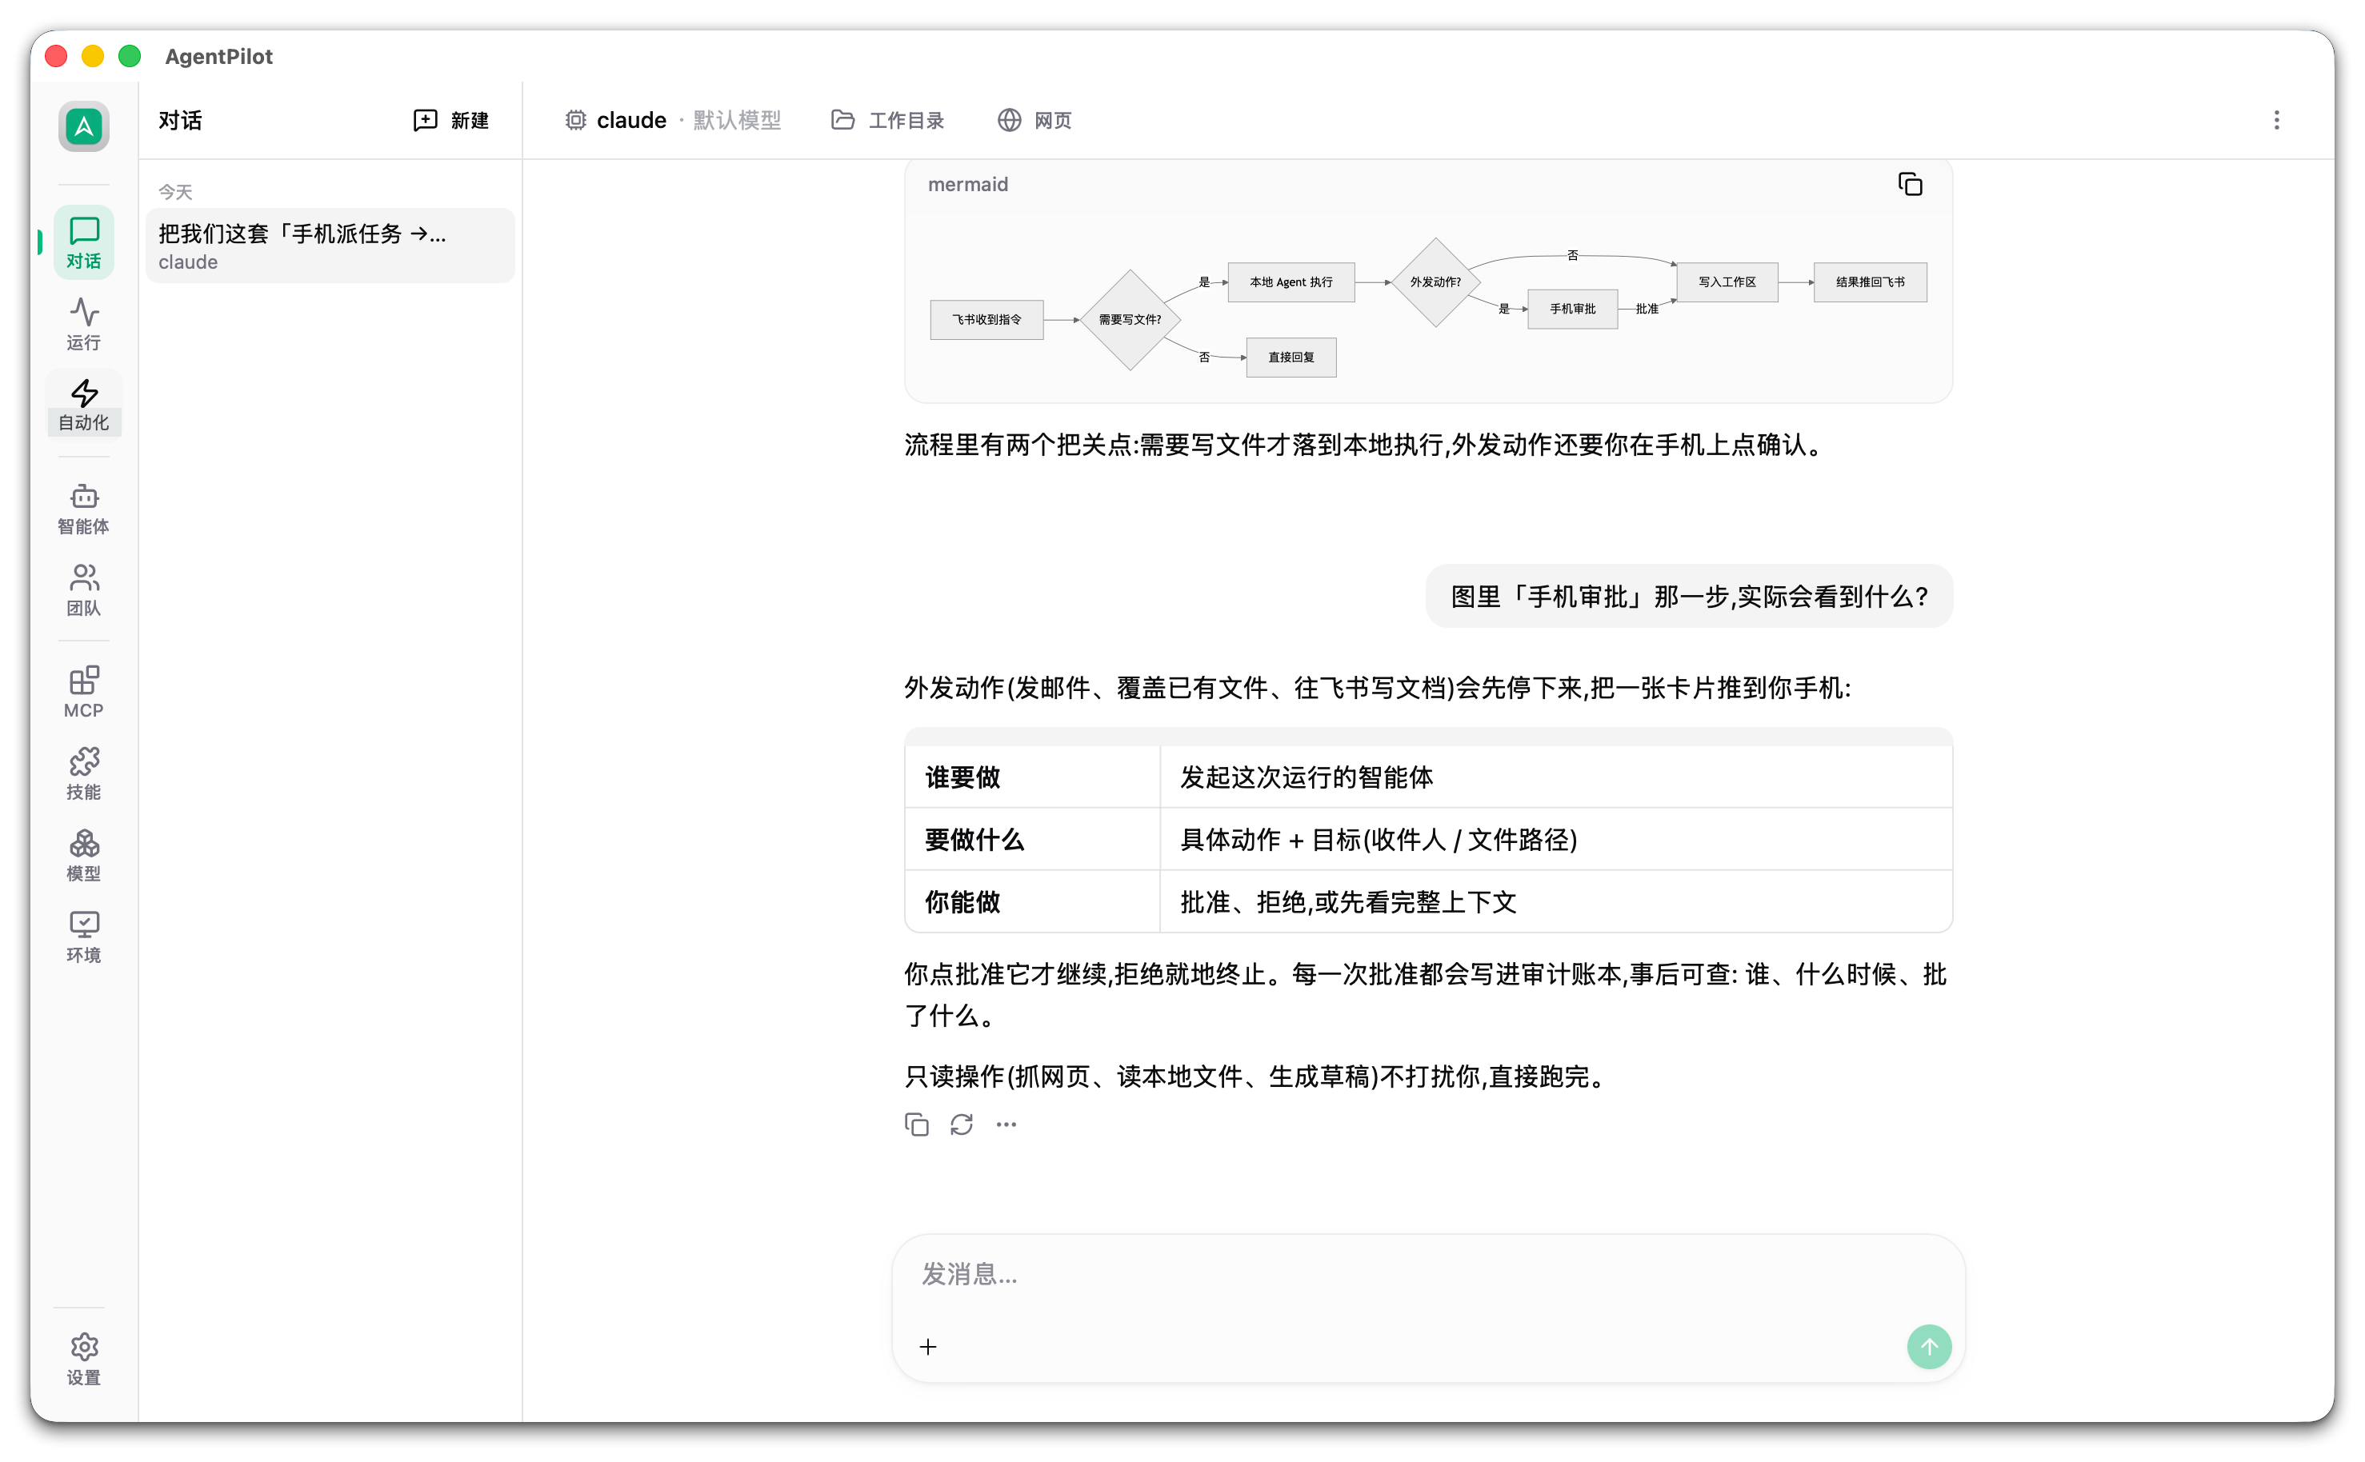Viewport: 2365px width, 1462px height.
Task: Open the 环境 sidebar section
Action: click(83, 936)
